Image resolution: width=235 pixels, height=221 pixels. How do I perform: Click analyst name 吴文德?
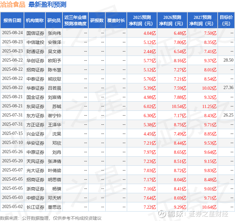(x=55, y=51)
